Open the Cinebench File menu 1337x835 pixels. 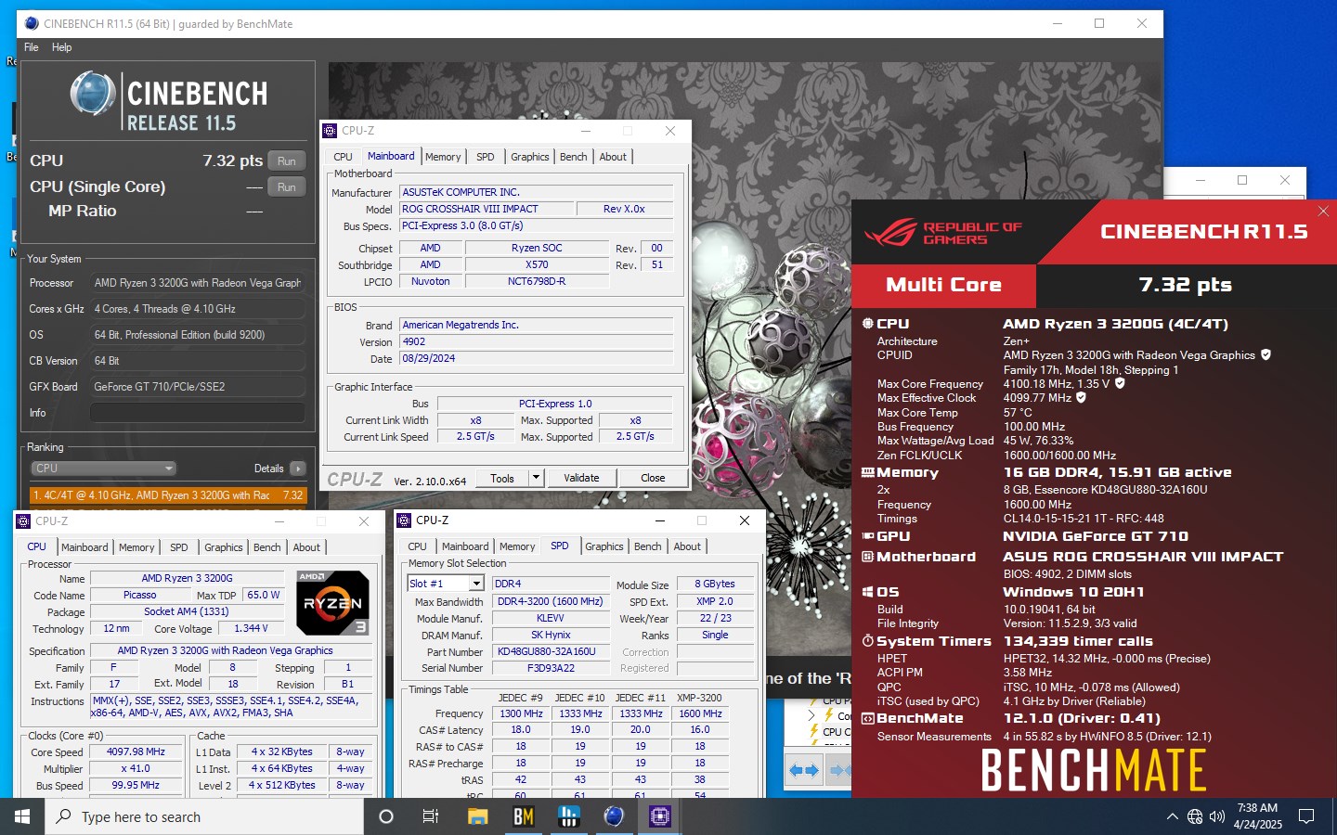pos(32,47)
